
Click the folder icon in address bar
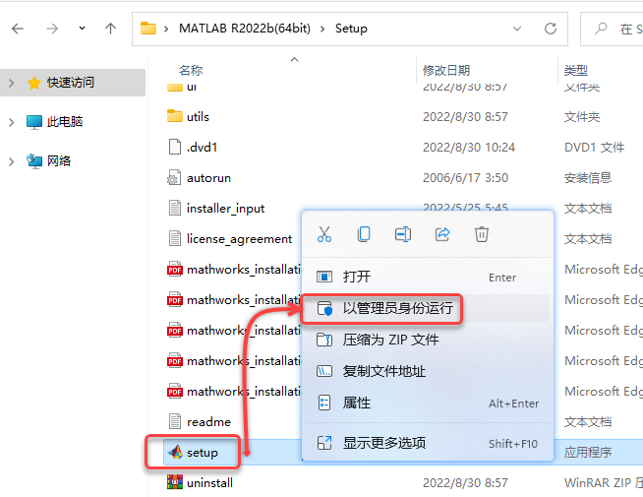pyautogui.click(x=148, y=29)
